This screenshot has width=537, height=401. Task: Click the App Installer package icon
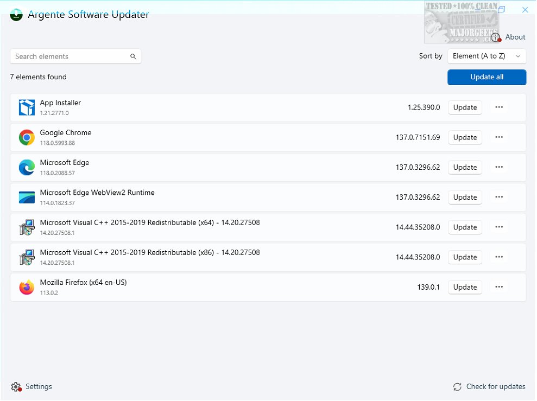tap(27, 107)
